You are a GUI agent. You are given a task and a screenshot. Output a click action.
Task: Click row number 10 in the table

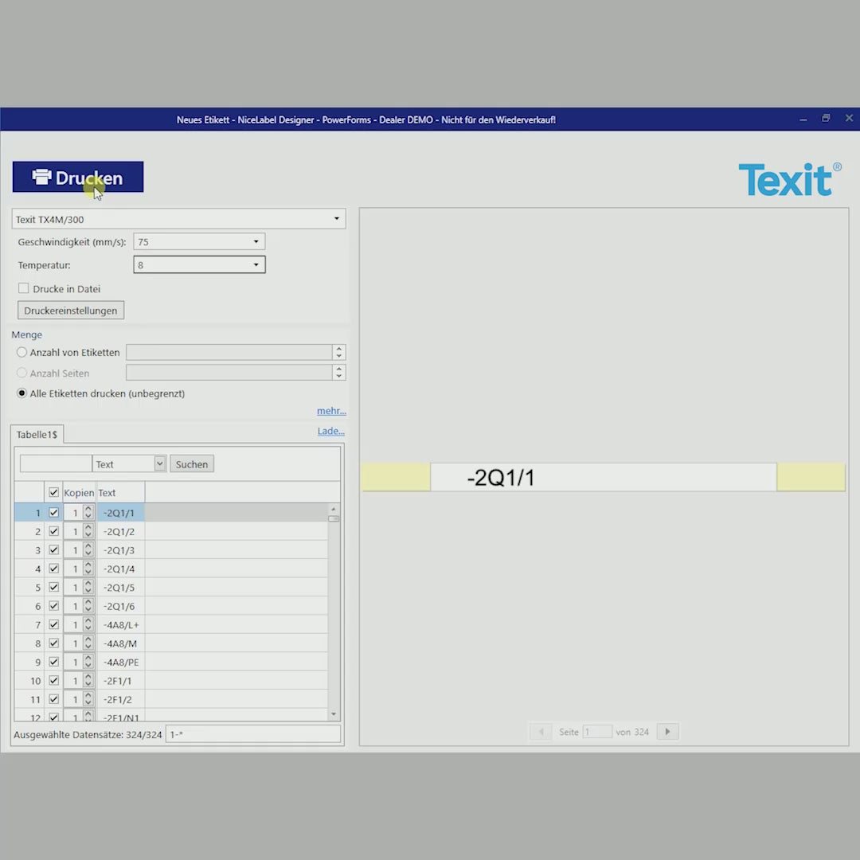tap(29, 680)
